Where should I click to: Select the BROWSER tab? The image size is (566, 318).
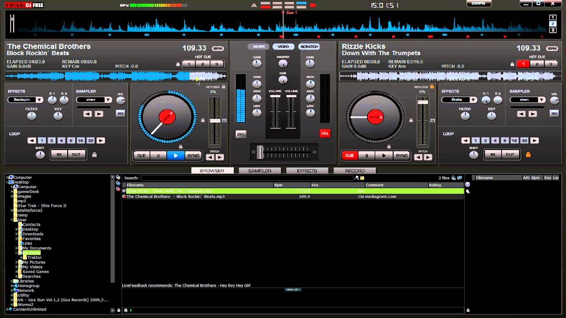coord(212,170)
